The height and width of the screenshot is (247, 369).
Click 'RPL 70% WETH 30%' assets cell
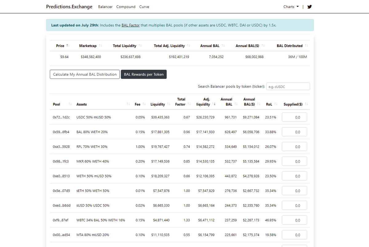(x=92, y=147)
